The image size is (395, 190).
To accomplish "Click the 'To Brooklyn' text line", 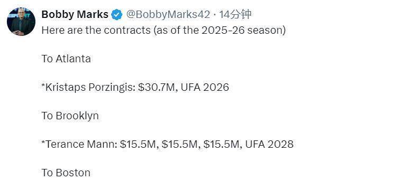I will tap(70, 116).
